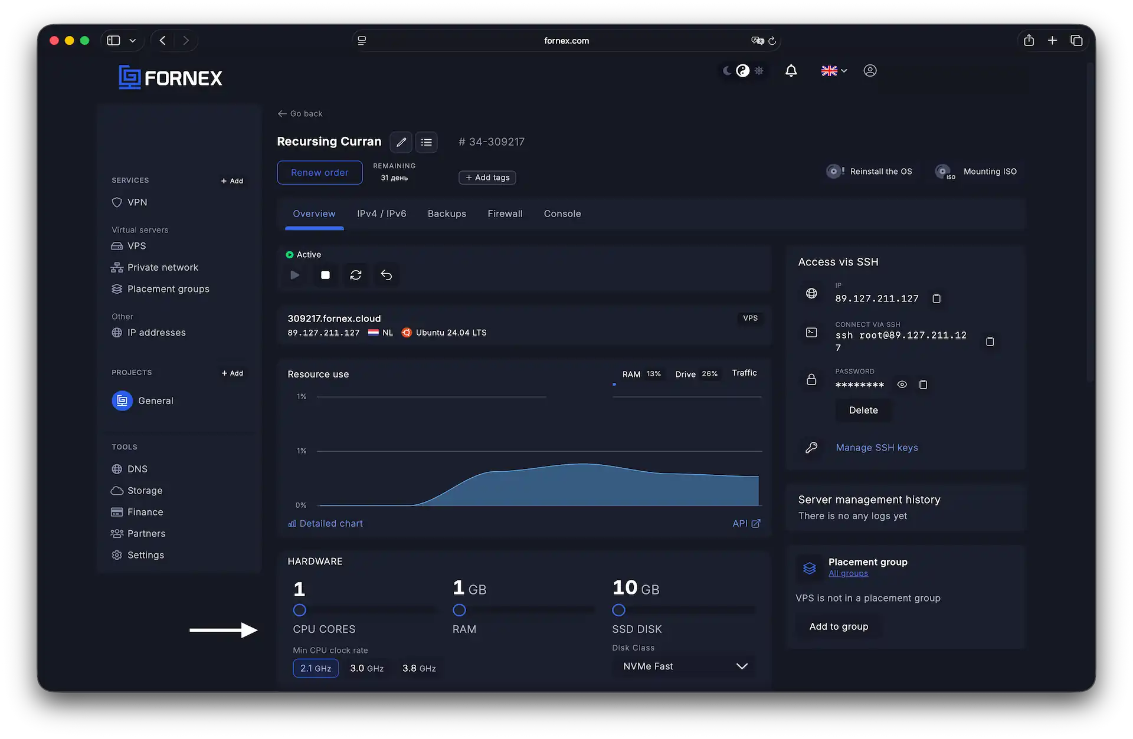This screenshot has width=1133, height=739.
Task: Edit server name with pencil icon
Action: pos(401,142)
